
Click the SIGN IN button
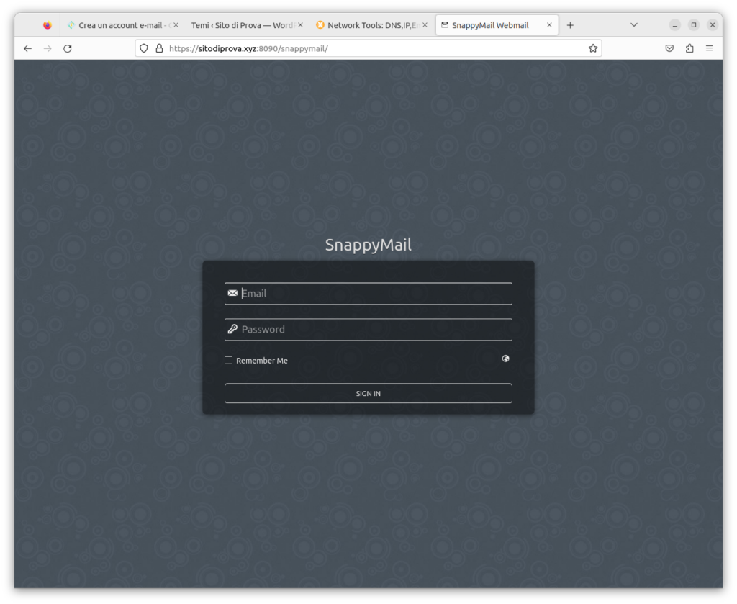click(x=368, y=393)
